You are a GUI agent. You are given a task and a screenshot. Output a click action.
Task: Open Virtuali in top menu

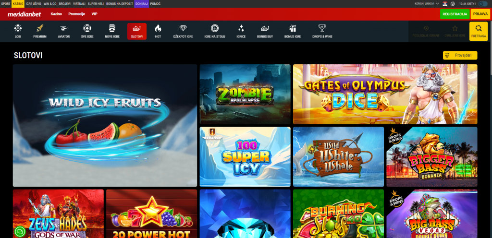coord(79,4)
